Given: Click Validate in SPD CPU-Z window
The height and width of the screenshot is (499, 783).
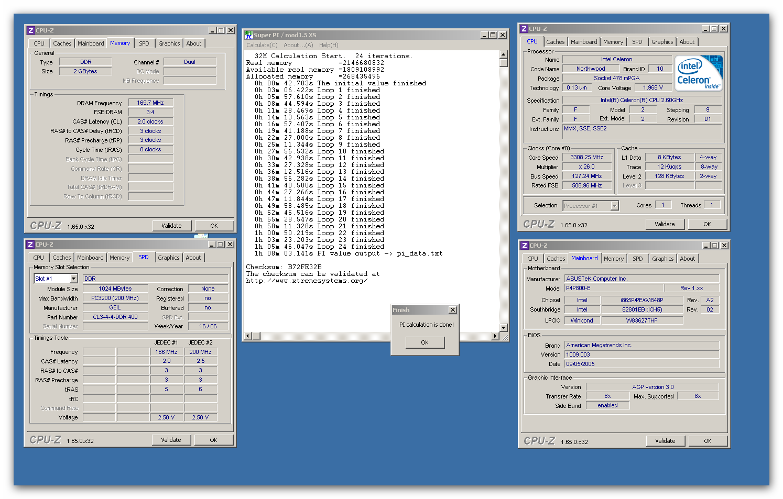Looking at the screenshot, I should pyautogui.click(x=171, y=440).
